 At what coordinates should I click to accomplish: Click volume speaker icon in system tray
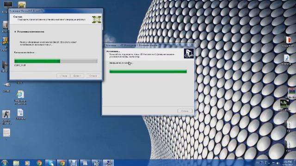click(x=278, y=163)
